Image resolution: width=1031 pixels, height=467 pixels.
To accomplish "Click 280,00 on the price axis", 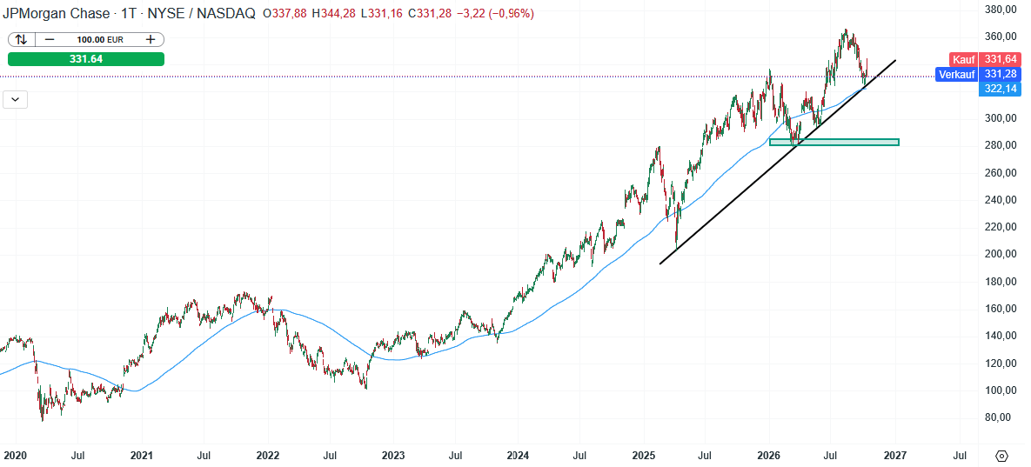I will click(x=1001, y=145).
